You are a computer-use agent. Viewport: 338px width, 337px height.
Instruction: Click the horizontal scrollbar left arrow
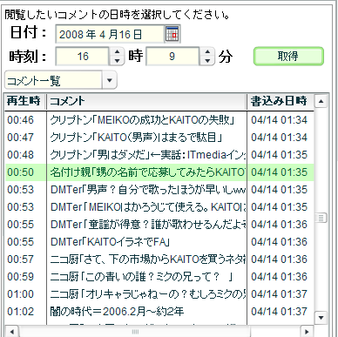coord(12,331)
